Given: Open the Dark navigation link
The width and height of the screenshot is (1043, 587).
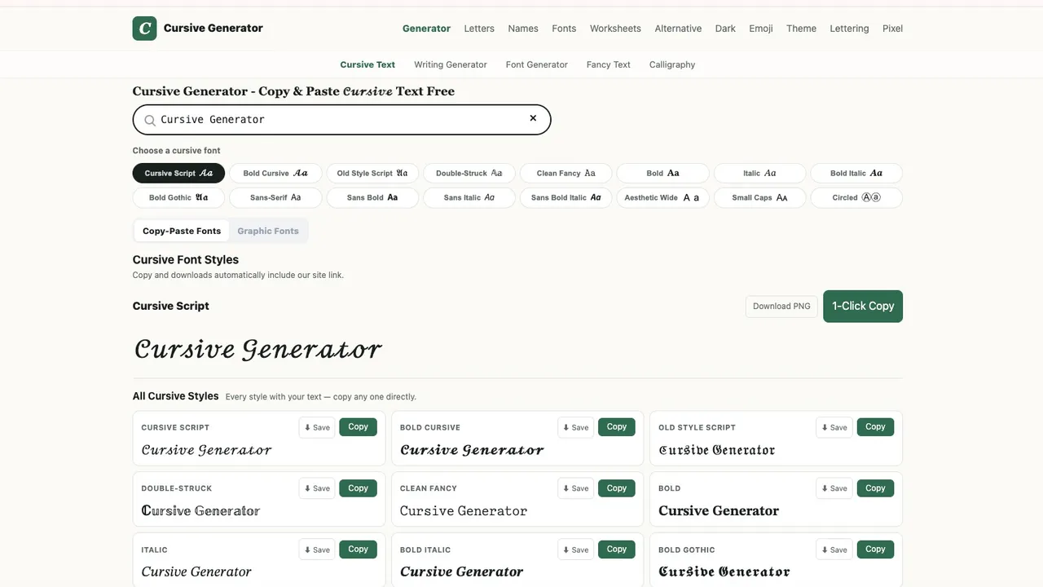Looking at the screenshot, I should [x=725, y=29].
